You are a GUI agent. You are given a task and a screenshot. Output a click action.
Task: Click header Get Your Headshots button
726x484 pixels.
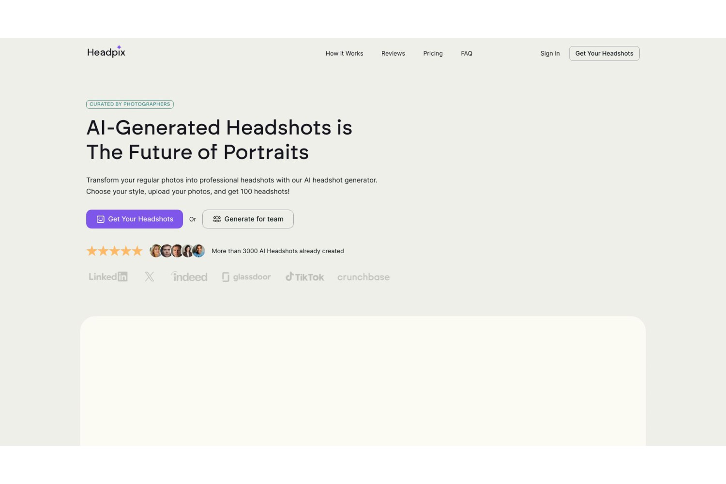click(x=604, y=53)
